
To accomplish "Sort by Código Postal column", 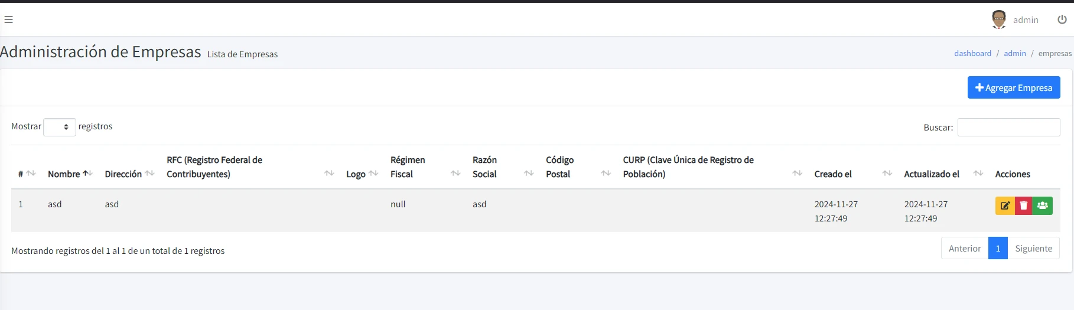I will [x=578, y=167].
